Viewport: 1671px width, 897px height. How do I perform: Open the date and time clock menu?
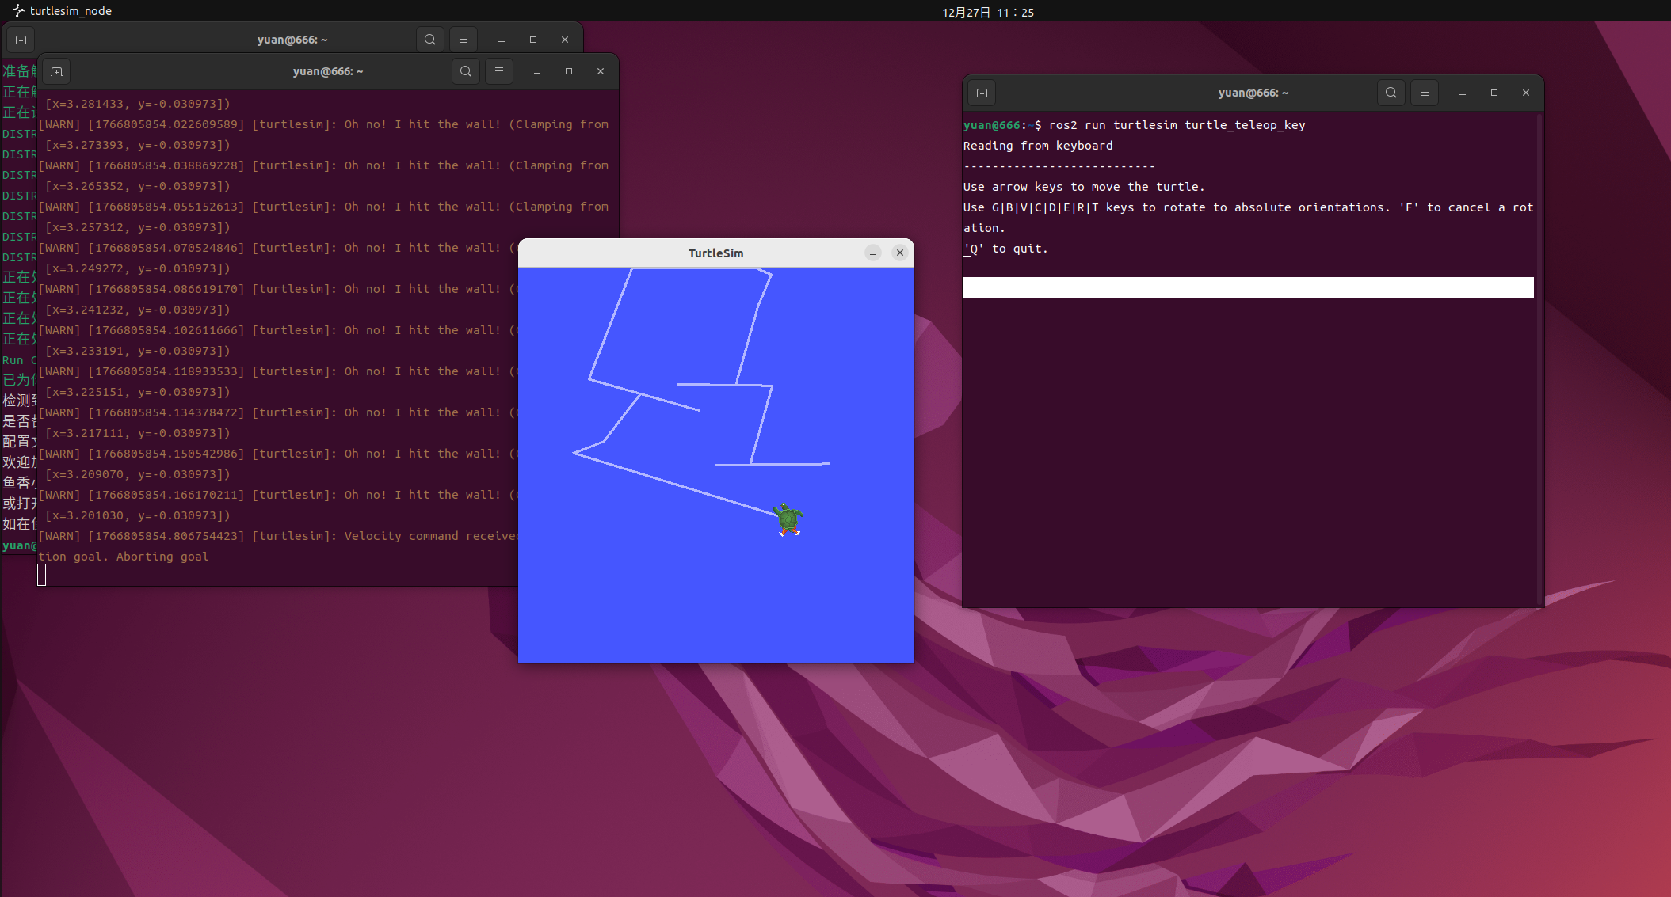987,12
